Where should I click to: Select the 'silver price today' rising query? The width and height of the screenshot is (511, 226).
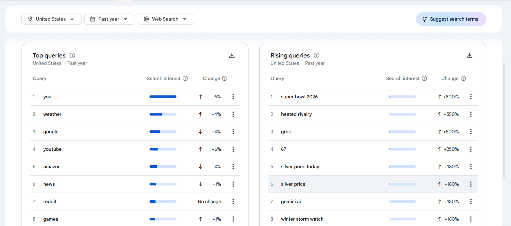click(300, 167)
